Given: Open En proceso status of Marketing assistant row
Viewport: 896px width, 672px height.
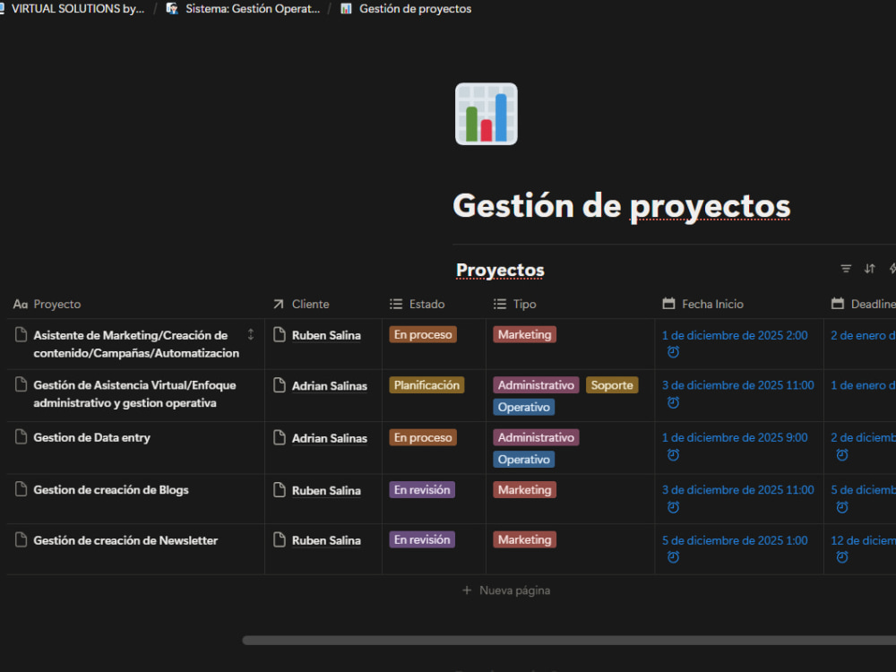Looking at the screenshot, I should point(423,334).
